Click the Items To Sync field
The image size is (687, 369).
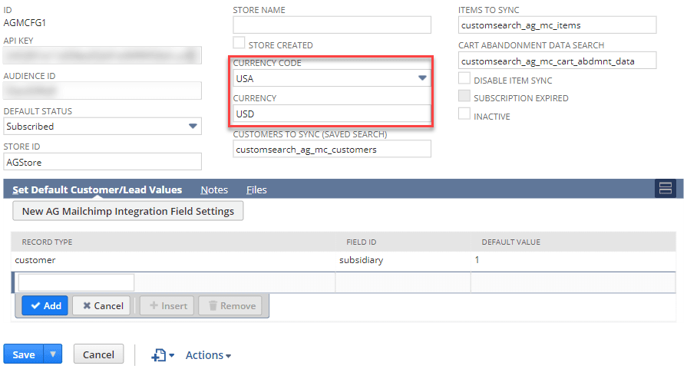[x=557, y=25]
